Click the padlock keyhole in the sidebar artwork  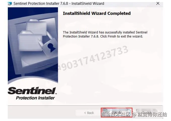(51, 47)
